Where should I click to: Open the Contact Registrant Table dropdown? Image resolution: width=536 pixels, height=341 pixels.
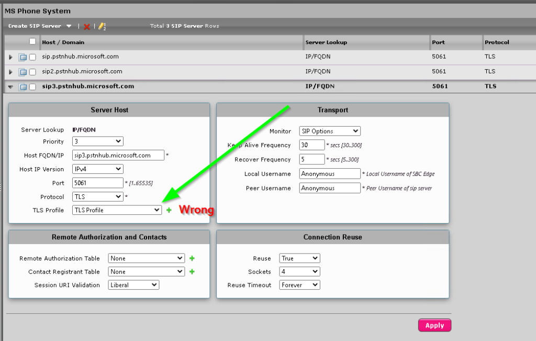147,271
